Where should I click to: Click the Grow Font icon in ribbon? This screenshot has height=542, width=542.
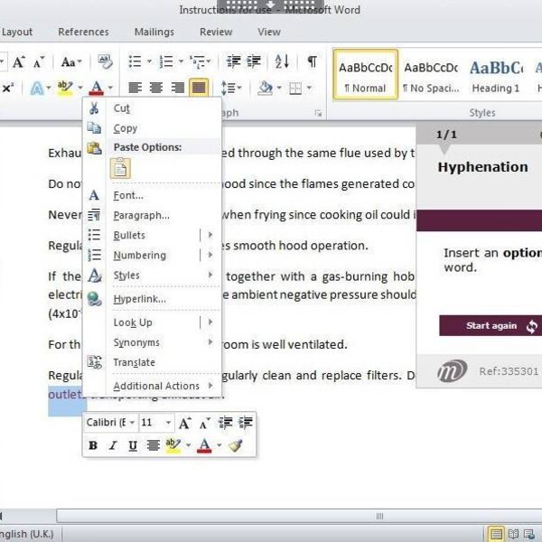(x=19, y=62)
